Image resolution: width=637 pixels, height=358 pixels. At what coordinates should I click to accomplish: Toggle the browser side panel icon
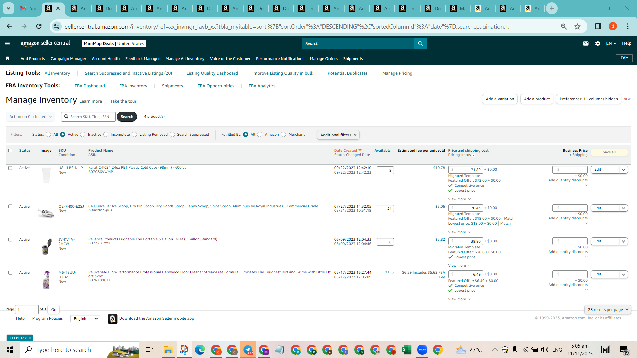point(598,26)
